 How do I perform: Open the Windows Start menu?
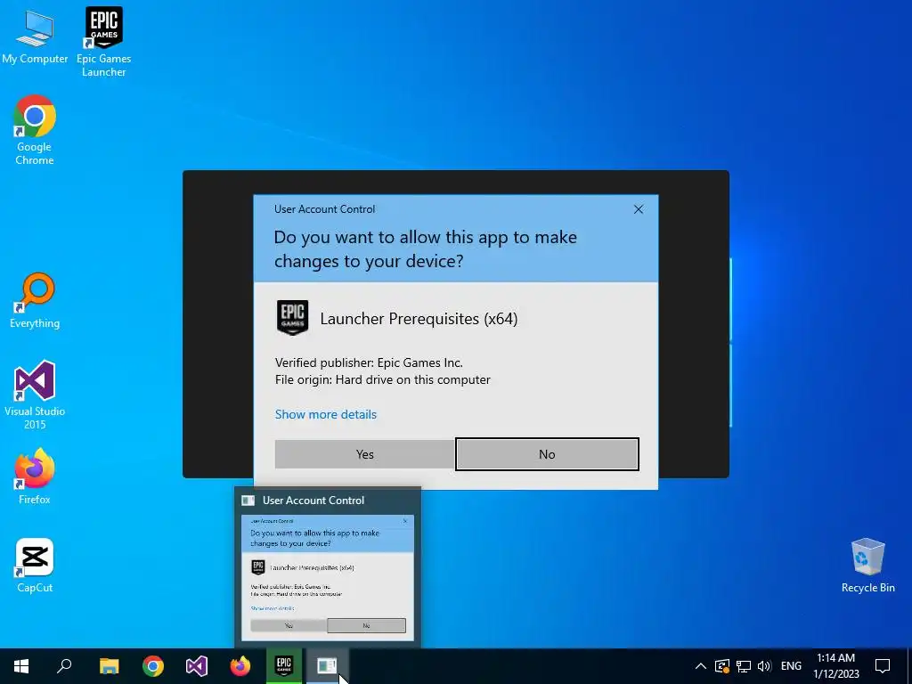(21, 666)
